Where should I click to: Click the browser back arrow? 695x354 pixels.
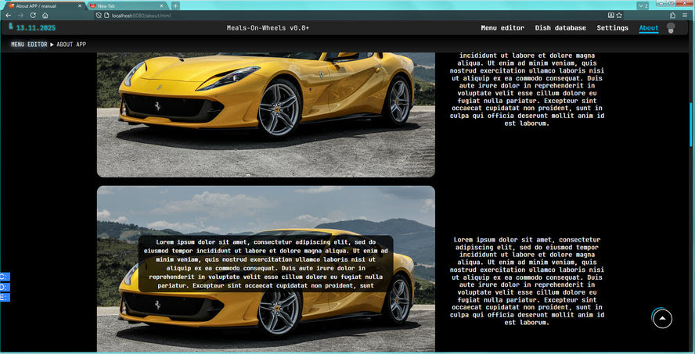pyautogui.click(x=9, y=16)
